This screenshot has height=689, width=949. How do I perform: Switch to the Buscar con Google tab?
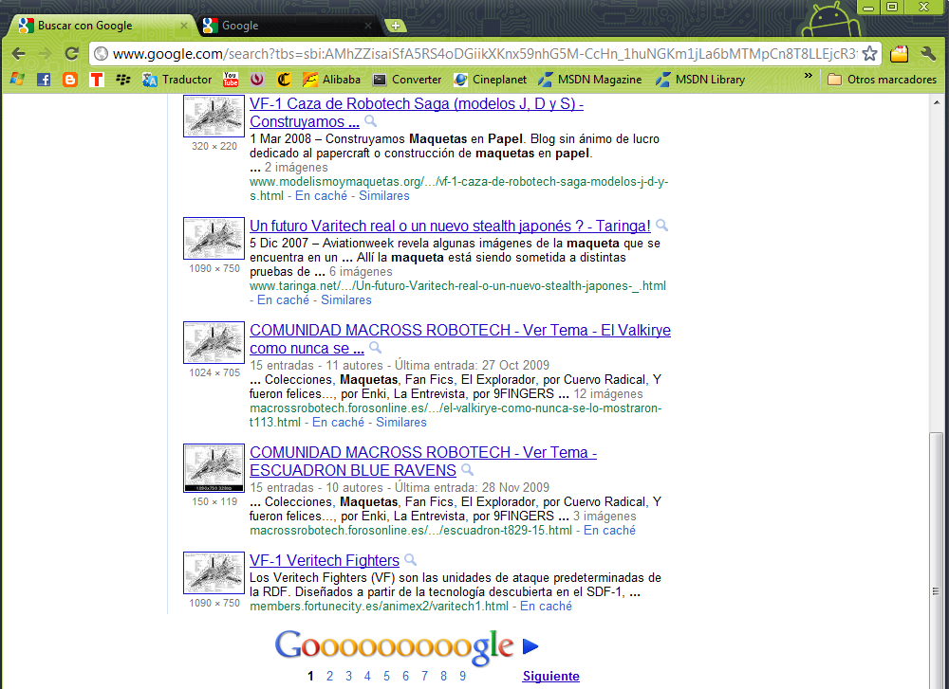click(x=100, y=26)
